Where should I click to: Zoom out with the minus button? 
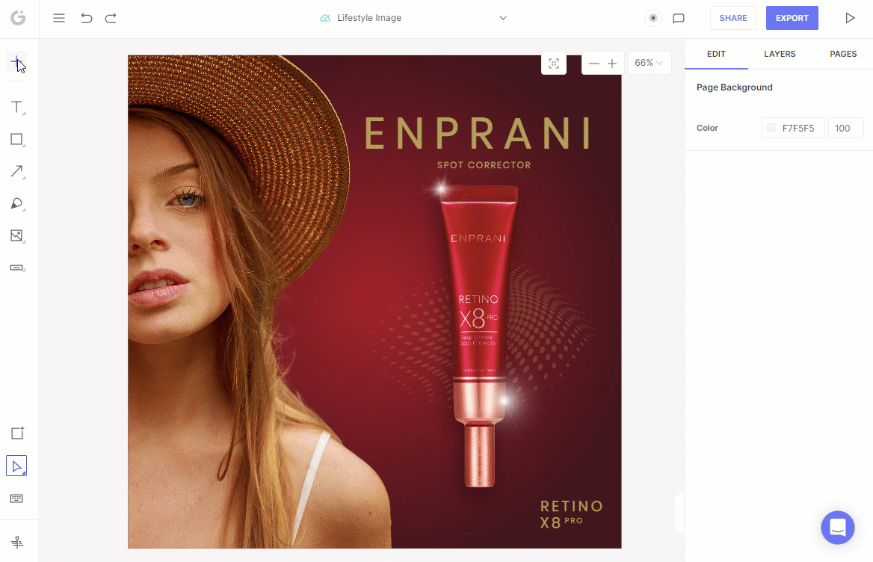pyautogui.click(x=594, y=64)
